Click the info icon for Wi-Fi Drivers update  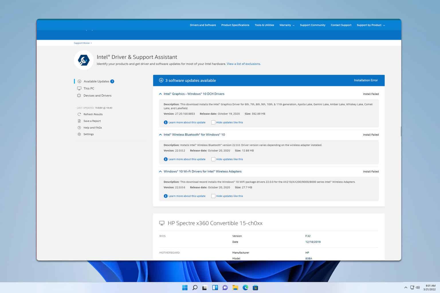click(166, 196)
